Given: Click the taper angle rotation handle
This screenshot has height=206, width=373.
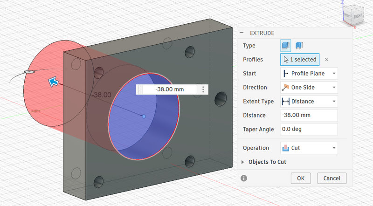Looking at the screenshot, I should pos(29,72).
